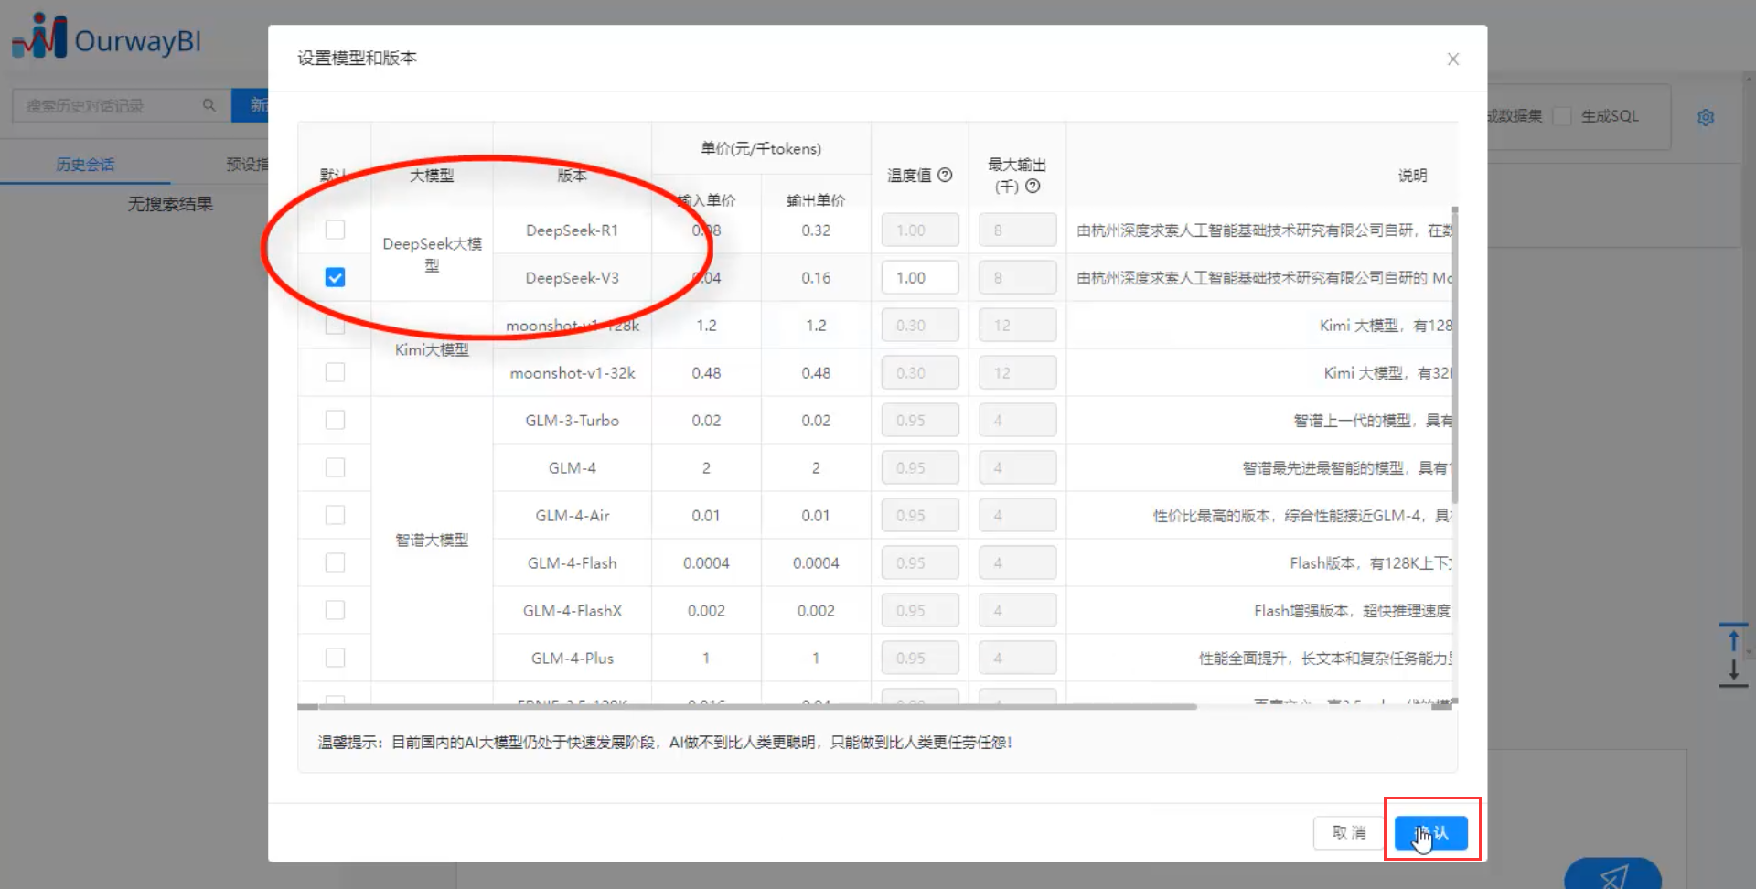Click the DeepSeek-V3 temperature input field

pos(919,277)
